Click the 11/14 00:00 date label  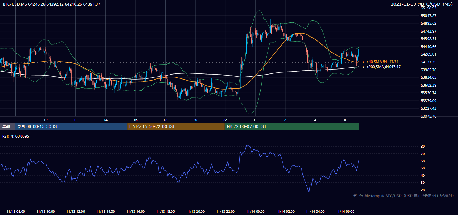click(255, 212)
